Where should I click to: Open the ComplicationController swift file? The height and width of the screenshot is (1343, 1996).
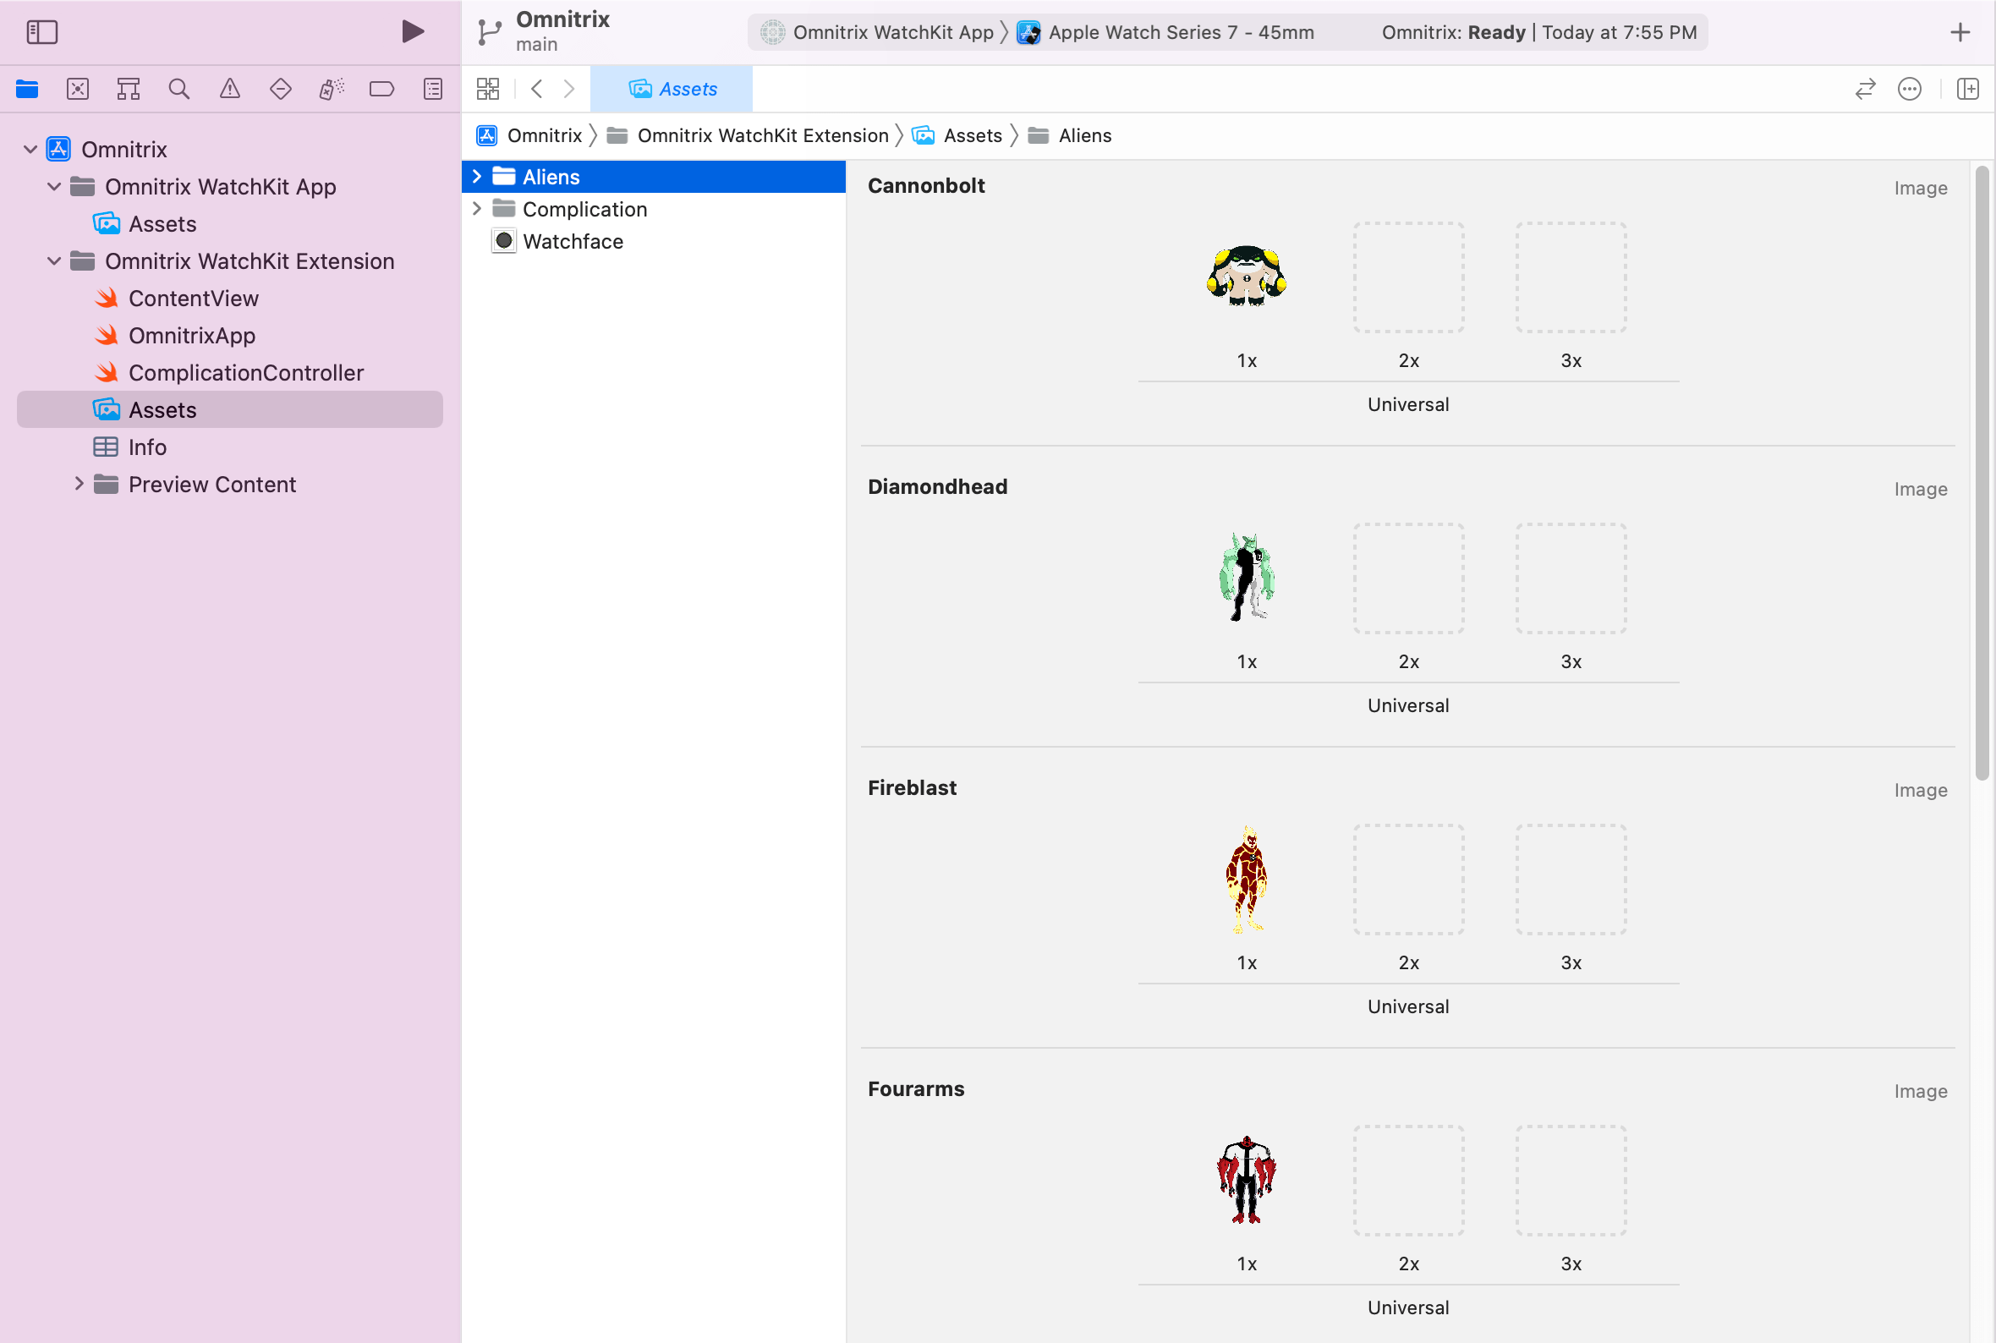pos(246,373)
